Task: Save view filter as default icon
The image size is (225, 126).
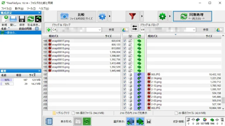Action: point(149,122)
